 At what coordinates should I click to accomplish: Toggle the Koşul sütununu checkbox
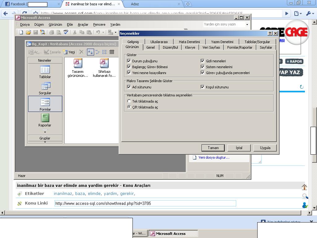coord(203,87)
